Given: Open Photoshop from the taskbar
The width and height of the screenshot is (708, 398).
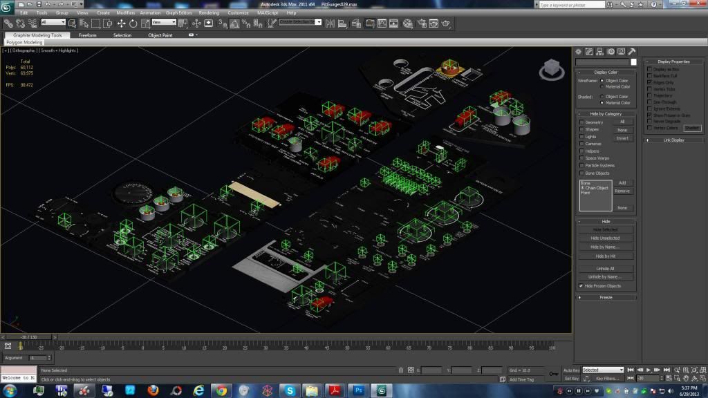Looking at the screenshot, I should click(x=360, y=390).
